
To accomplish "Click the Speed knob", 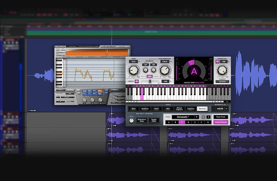I will tap(134, 70).
